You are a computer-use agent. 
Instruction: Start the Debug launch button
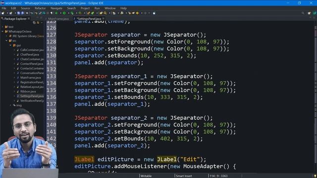pyautogui.click(x=56, y=13)
